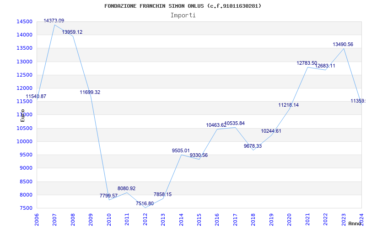Select data label 12783.50
This screenshot has width=366, height=228.
307,63
